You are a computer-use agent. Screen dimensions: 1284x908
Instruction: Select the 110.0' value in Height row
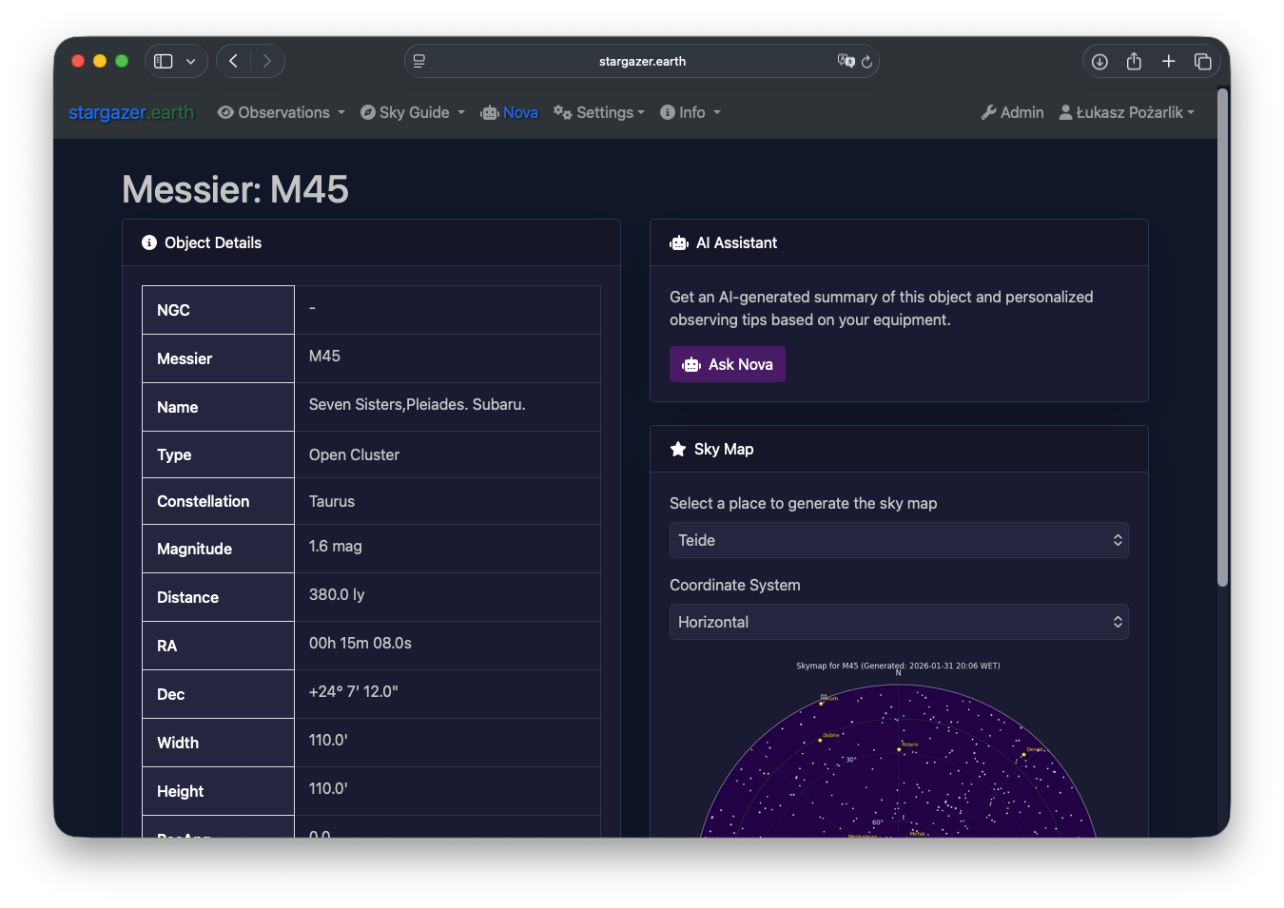click(x=328, y=788)
